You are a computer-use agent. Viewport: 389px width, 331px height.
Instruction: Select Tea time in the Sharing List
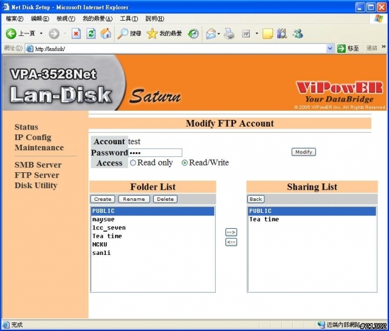(312, 220)
